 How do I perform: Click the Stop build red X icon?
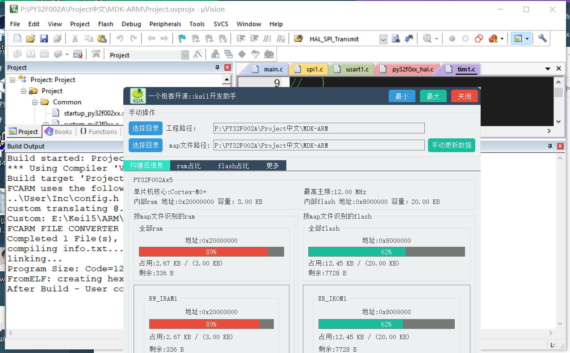coord(78,54)
